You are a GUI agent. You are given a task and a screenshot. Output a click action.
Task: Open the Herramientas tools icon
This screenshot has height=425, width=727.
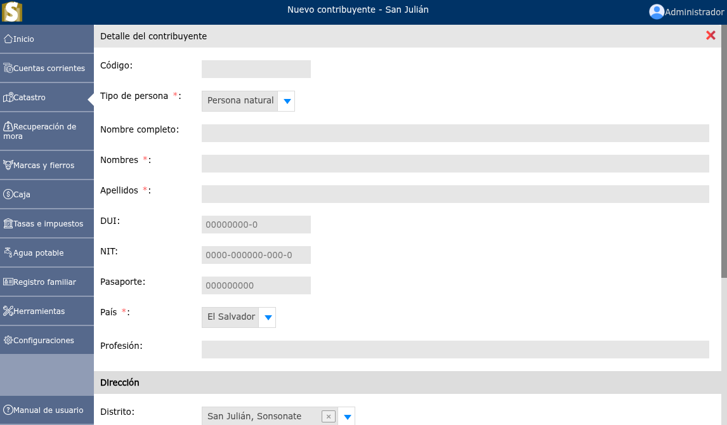[8, 311]
